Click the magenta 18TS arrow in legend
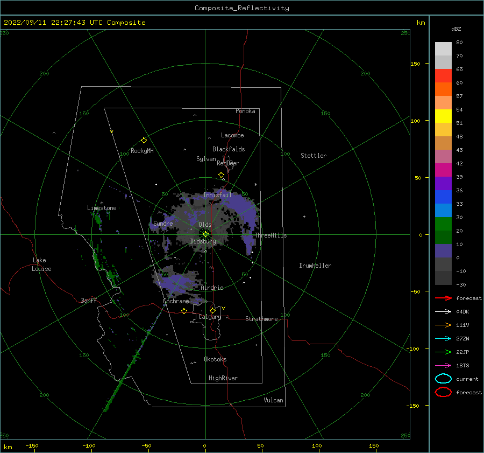Viewport: 484px width, 453px height. click(x=443, y=366)
